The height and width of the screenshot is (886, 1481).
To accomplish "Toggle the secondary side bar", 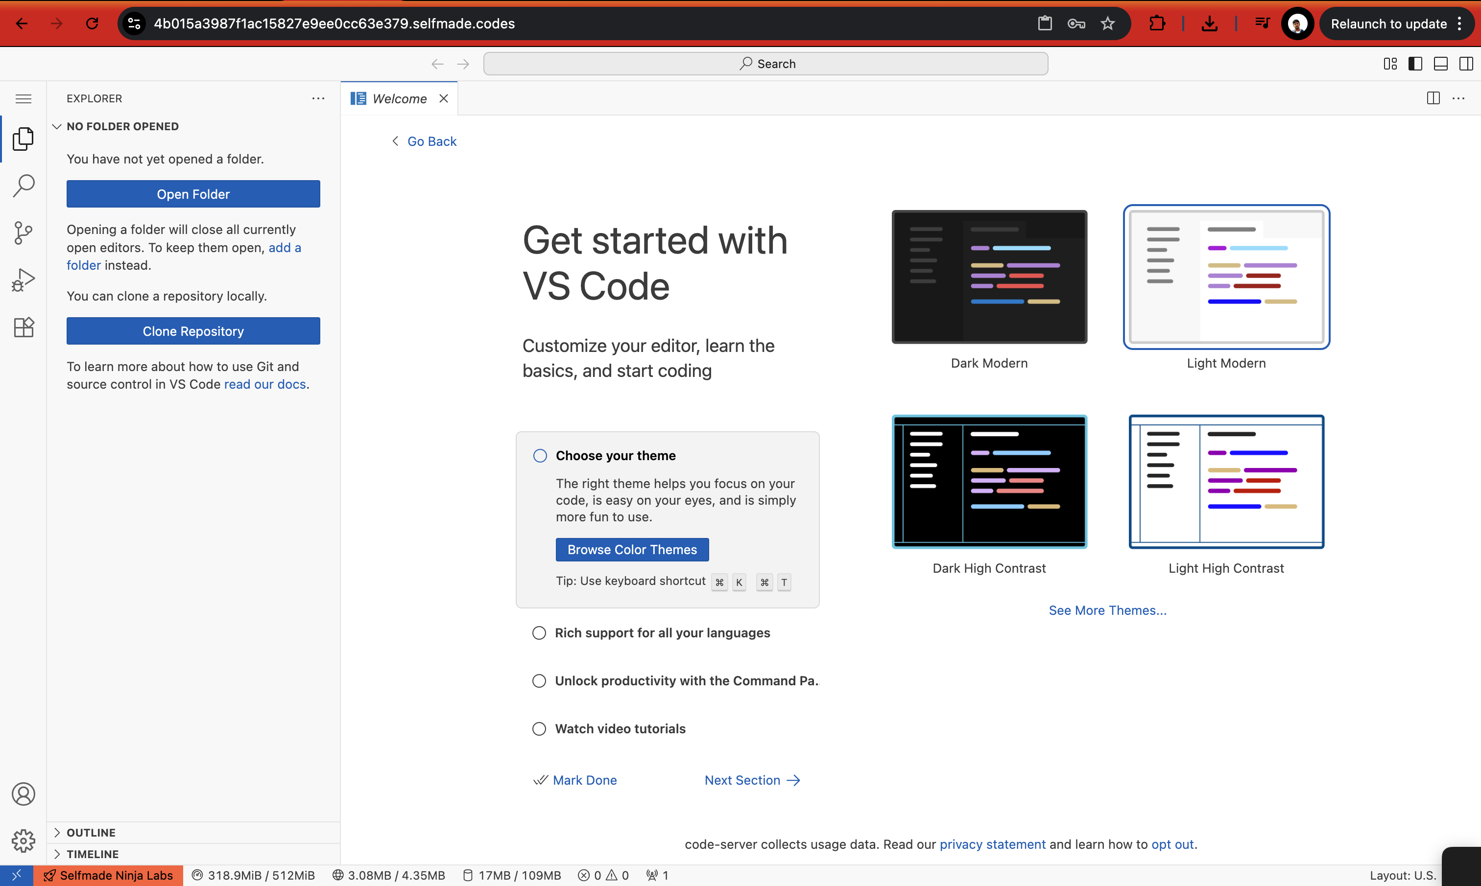I will [x=1466, y=64].
